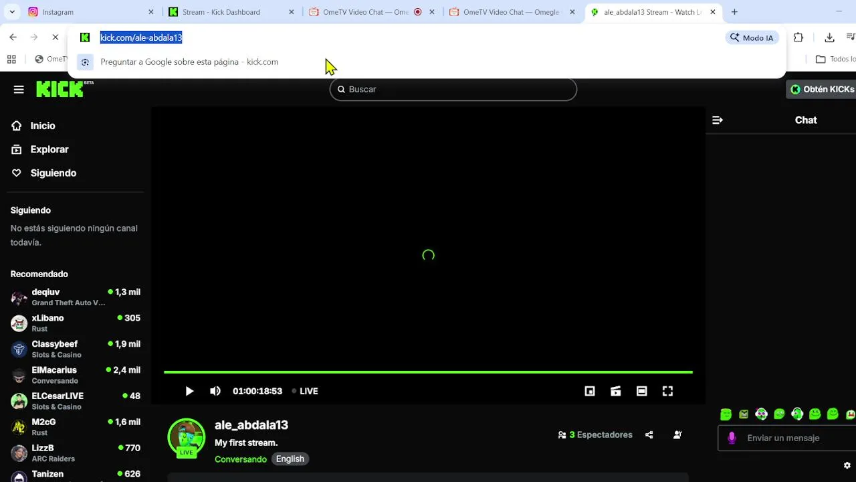Open Chrome apps grid icon
The height and width of the screenshot is (482, 856).
click(x=11, y=60)
